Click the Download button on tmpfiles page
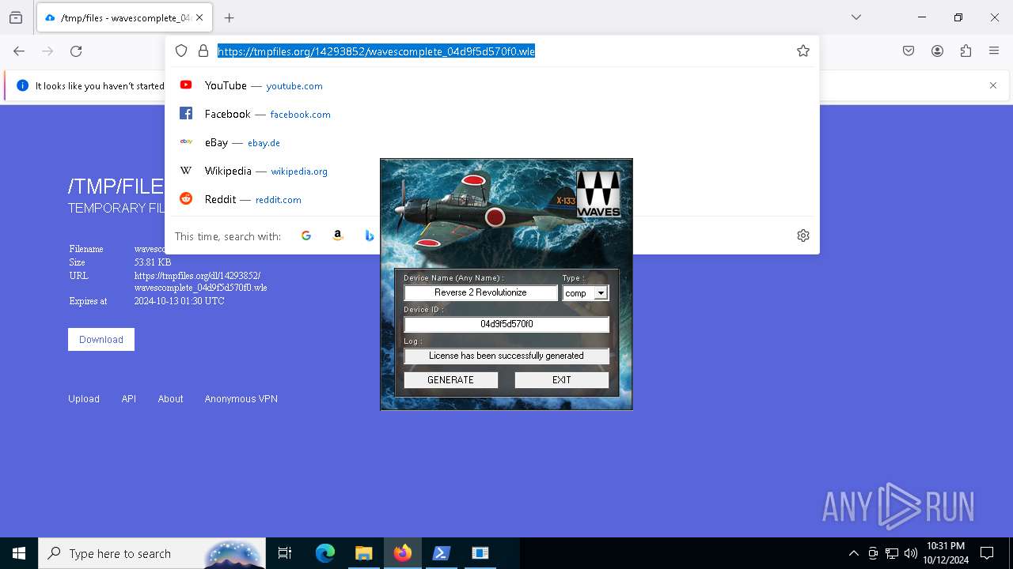The height and width of the screenshot is (569, 1013). [101, 340]
